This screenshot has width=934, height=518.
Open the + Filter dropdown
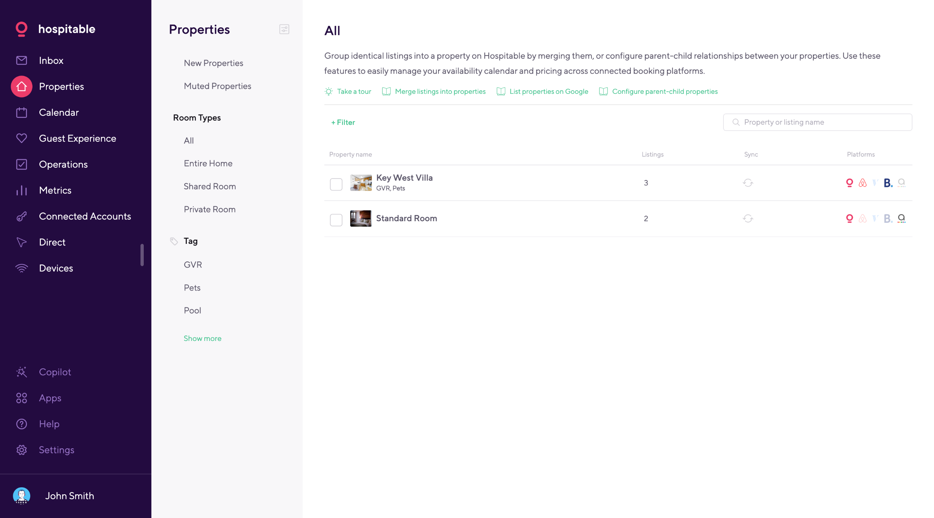[x=343, y=122]
